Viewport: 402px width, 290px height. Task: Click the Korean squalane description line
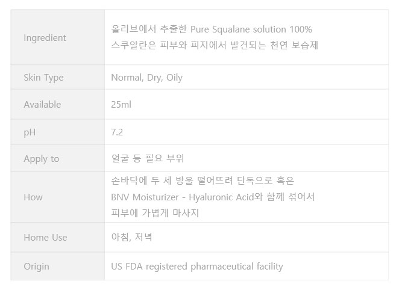tap(215, 45)
